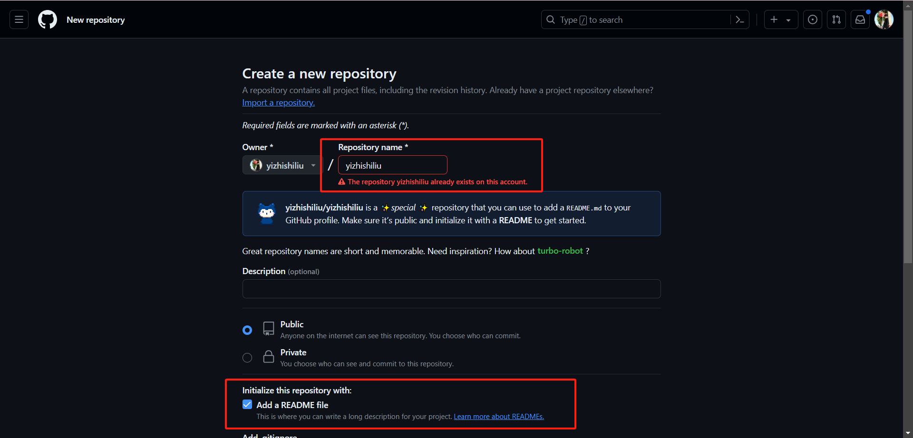Open the command palette icon in search bar

740,19
